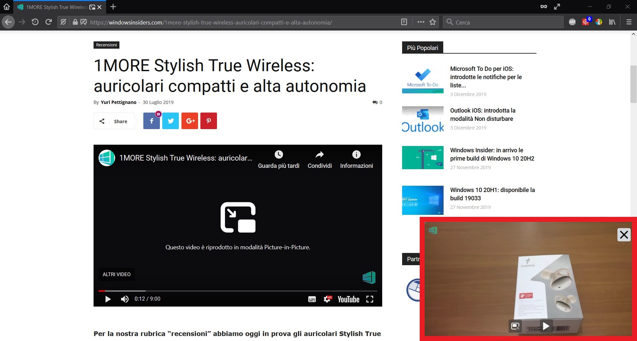The width and height of the screenshot is (637, 341).
Task: Open tracking protection shield icon
Action: tap(63, 22)
